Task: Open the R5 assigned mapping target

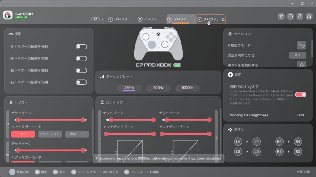Action: coord(298,151)
